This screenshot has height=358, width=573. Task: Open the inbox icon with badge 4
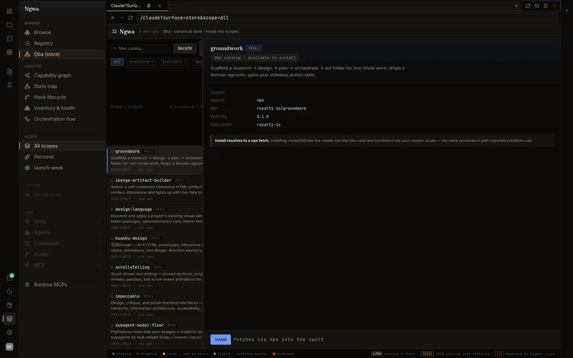coord(9,278)
